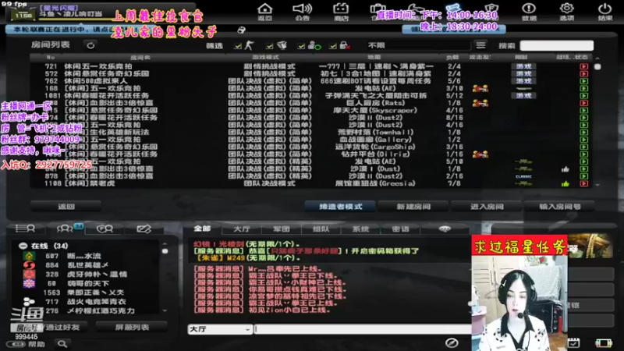Click the ticket icon at bottom right corner
Image resolution: width=624 pixels, height=351 pixels.
[603, 342]
